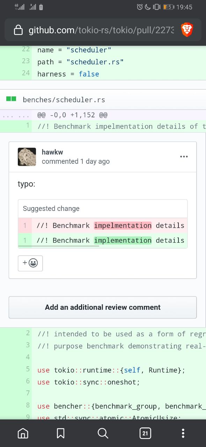Tap the Brave shields lion icon
This screenshot has height=447, width=206.
click(x=187, y=30)
